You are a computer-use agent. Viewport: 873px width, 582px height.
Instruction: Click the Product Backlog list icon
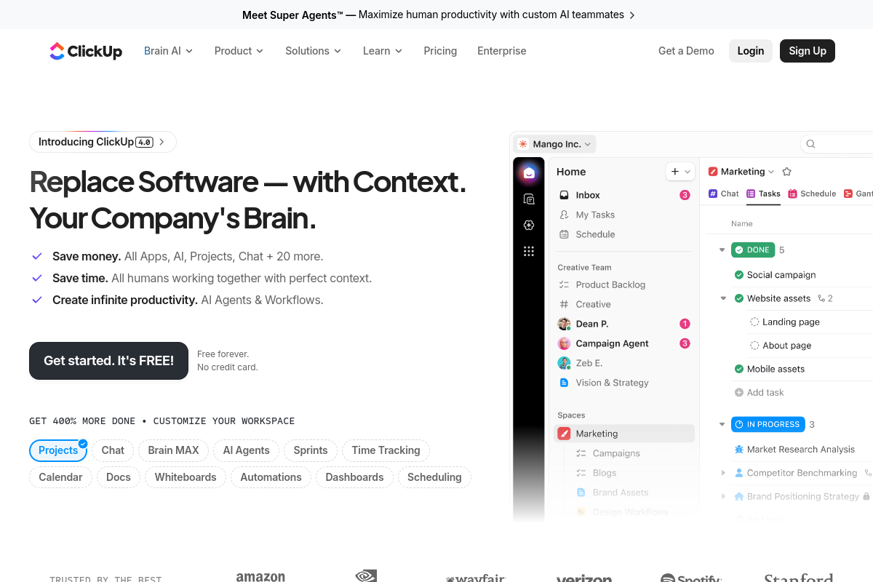point(564,284)
